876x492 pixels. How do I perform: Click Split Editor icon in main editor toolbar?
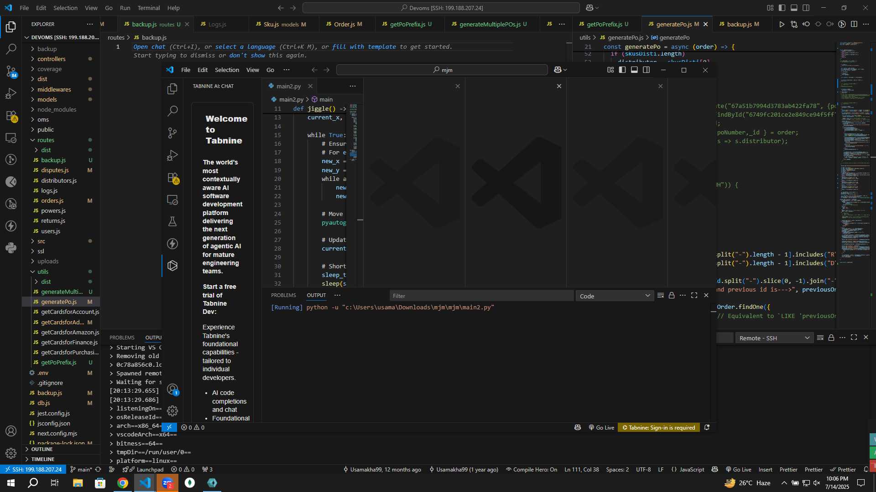point(854,24)
